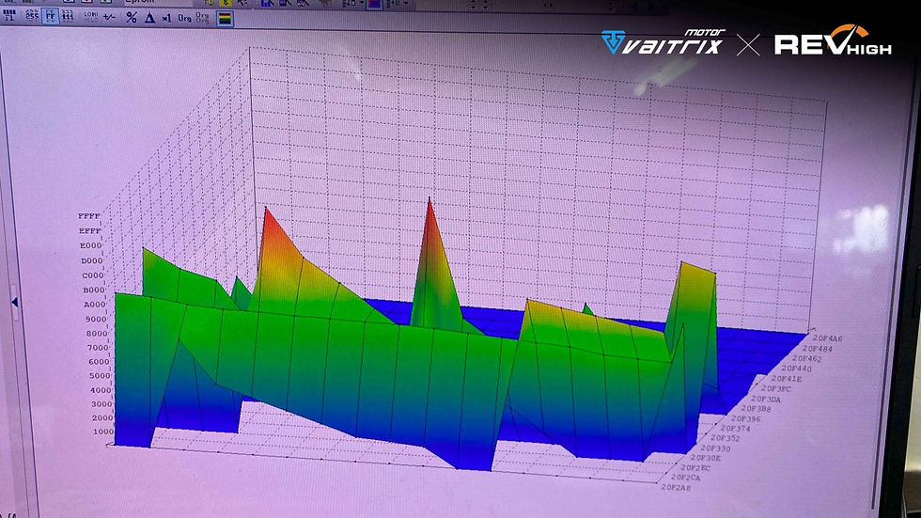Click the x1 factor toolbar icon
Viewport: 921px width, 518px height.
tap(167, 18)
